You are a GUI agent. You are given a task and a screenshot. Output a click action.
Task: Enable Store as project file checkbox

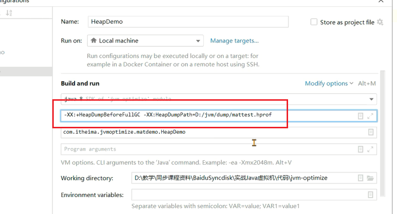coord(314,22)
